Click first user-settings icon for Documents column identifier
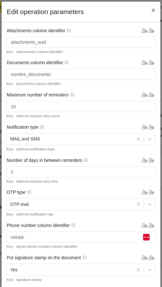 click(x=144, y=63)
